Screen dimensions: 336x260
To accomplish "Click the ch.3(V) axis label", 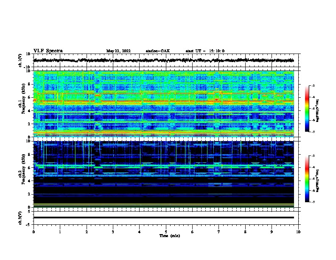I will coord(20,218).
